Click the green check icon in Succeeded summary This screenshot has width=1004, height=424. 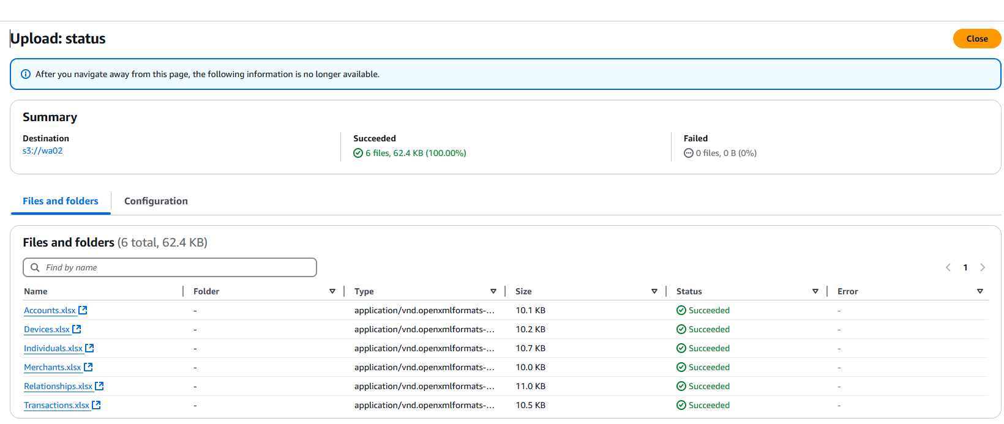358,153
